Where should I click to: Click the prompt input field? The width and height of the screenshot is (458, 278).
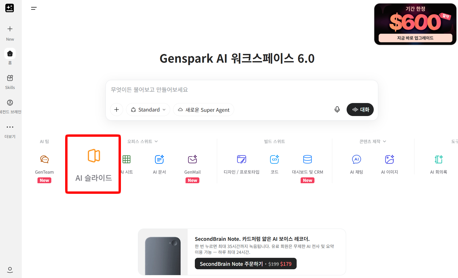pyautogui.click(x=242, y=90)
